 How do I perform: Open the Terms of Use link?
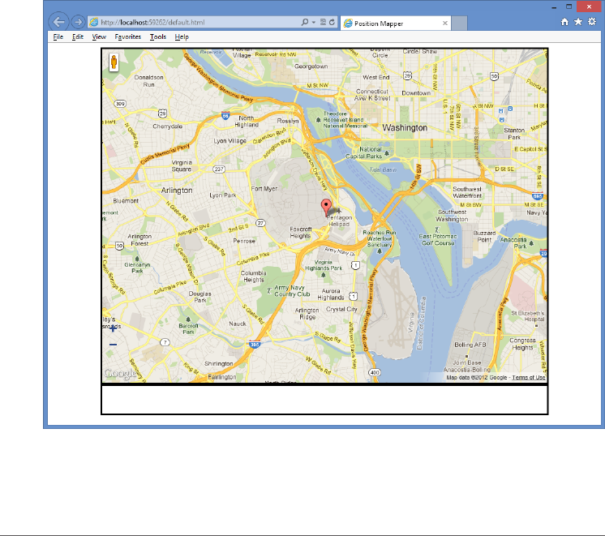(x=529, y=377)
